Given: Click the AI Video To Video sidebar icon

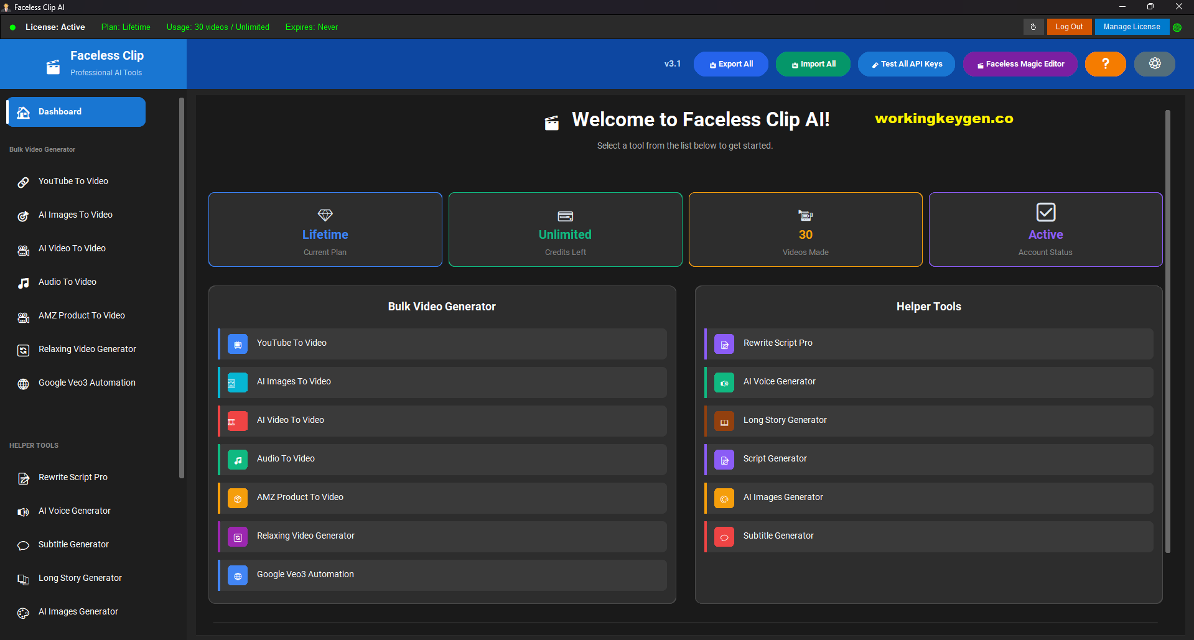Looking at the screenshot, I should 23,249.
